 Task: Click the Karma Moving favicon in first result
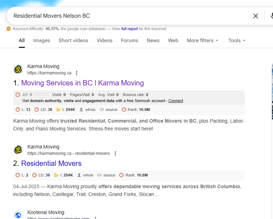18,69
